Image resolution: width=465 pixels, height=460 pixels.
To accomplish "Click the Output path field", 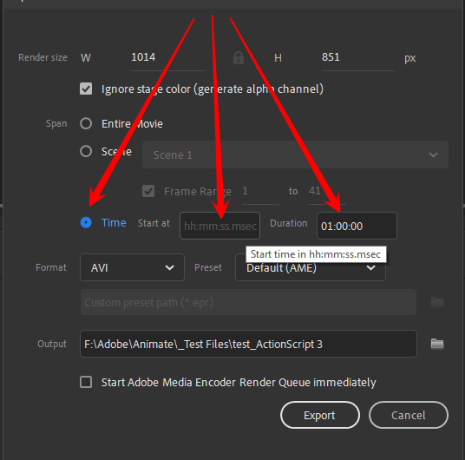I will (x=248, y=344).
